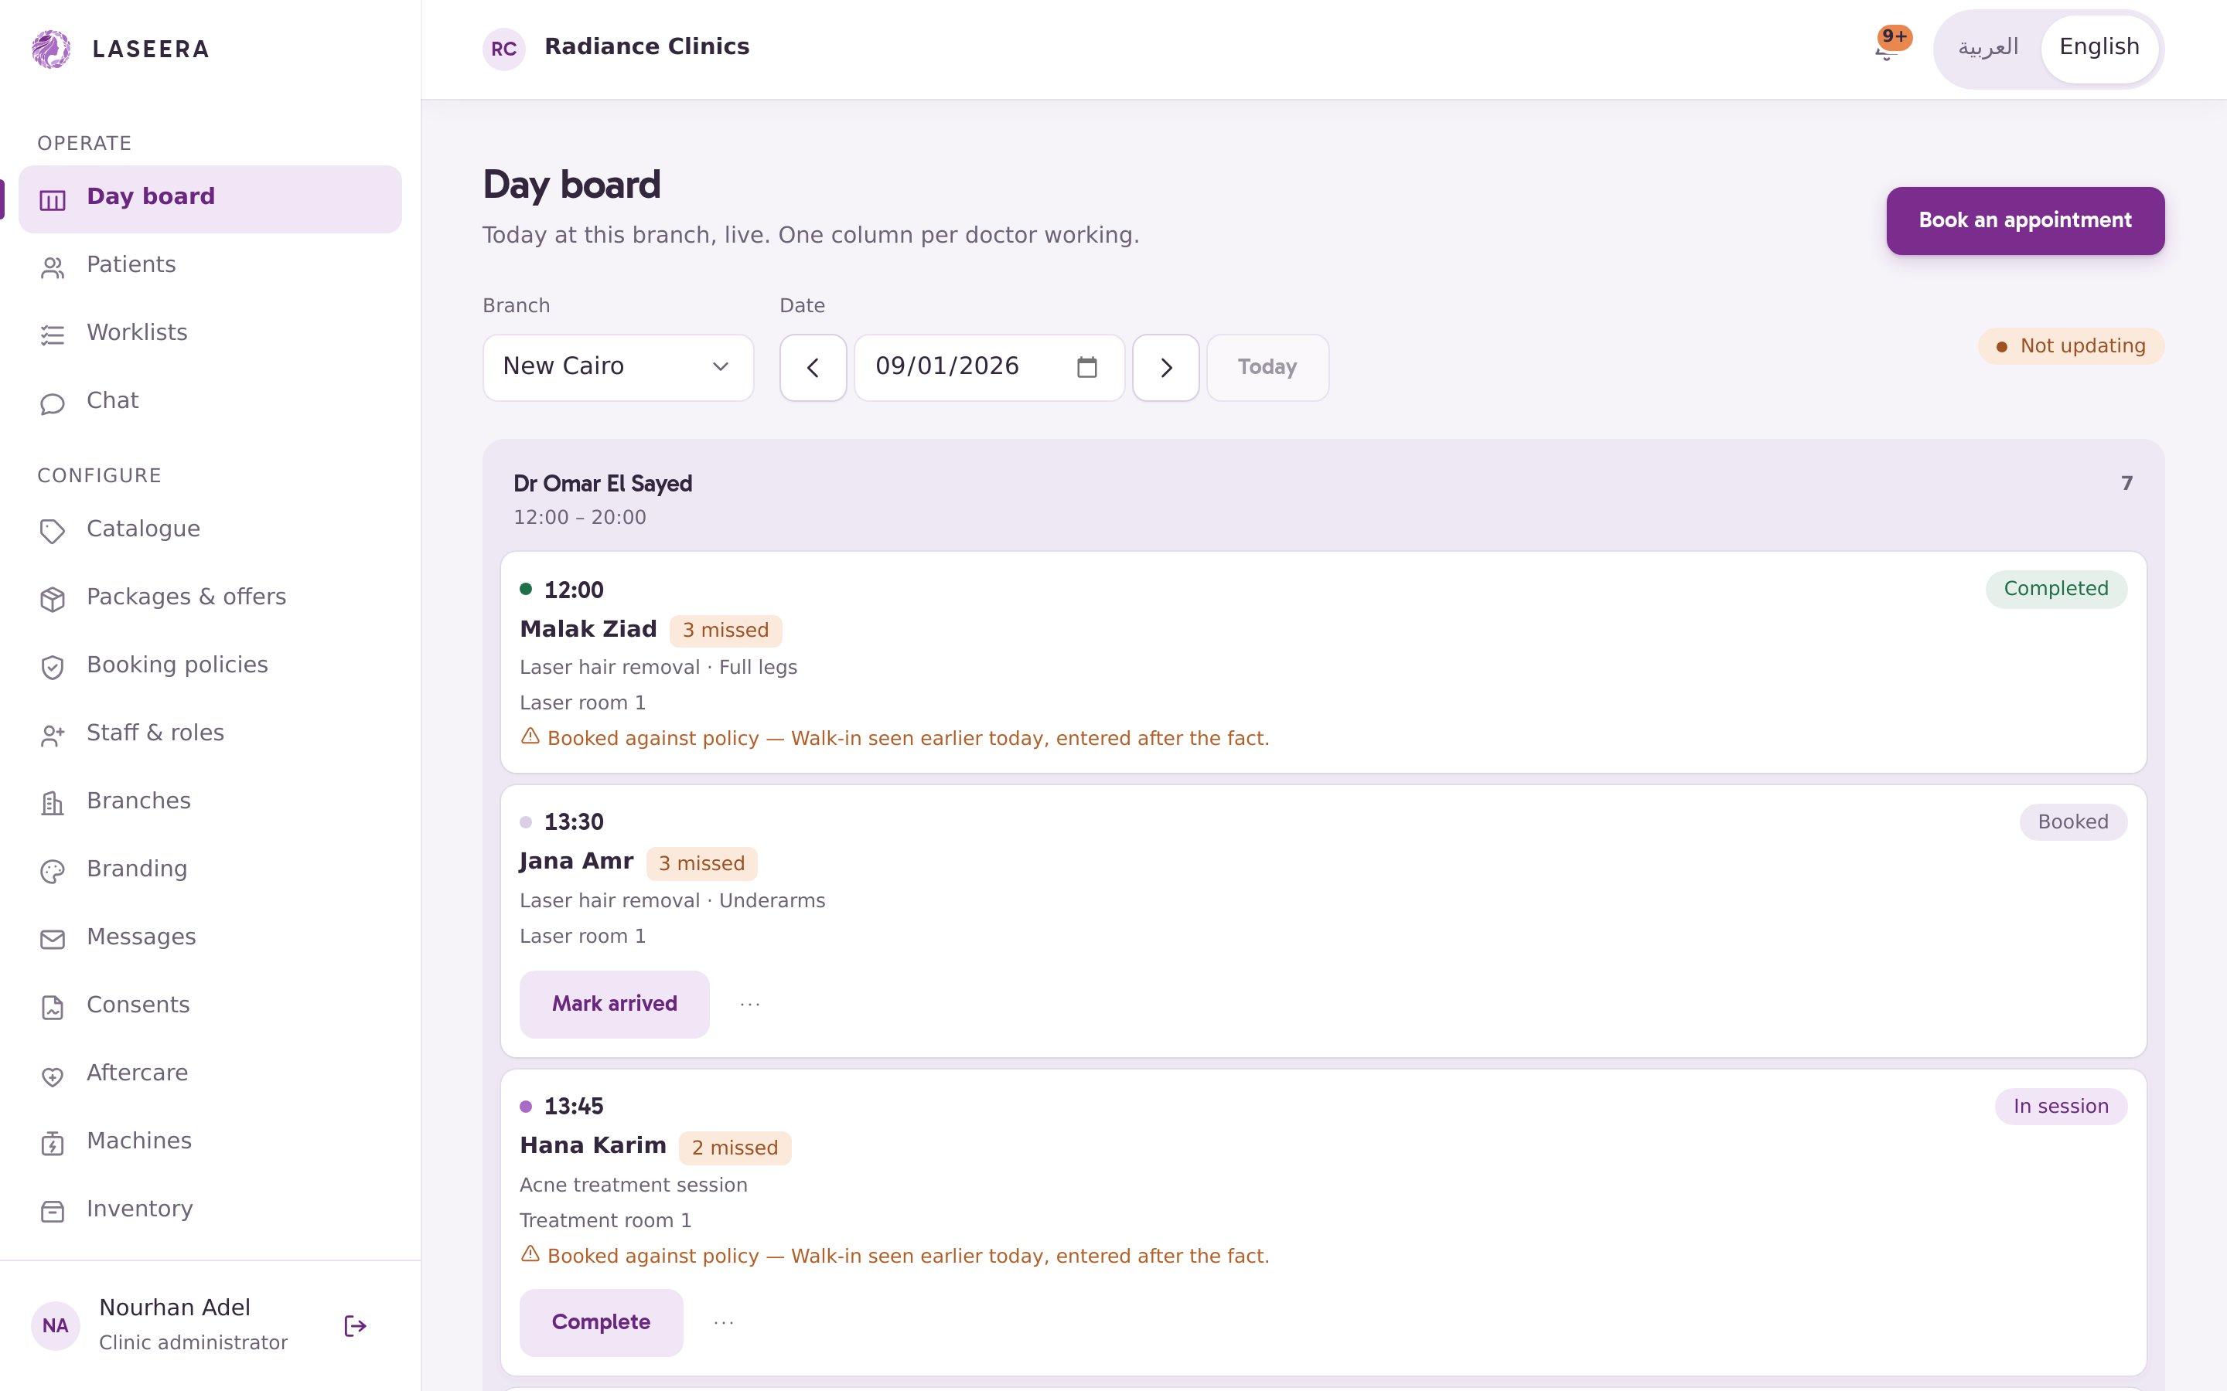This screenshot has height=1391, width=2227.
Task: Go to previous day arrow
Action: pos(813,367)
